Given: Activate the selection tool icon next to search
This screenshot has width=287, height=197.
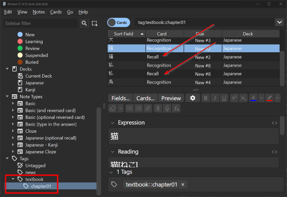Looking at the screenshot, I should 95,23.
